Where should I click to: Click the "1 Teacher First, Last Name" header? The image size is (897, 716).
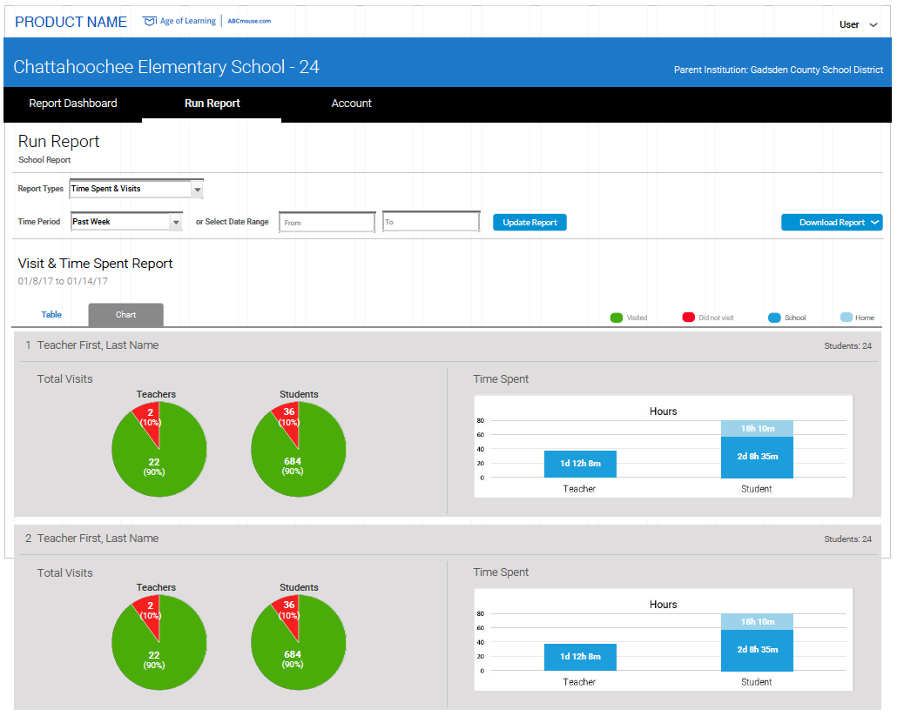pos(91,345)
